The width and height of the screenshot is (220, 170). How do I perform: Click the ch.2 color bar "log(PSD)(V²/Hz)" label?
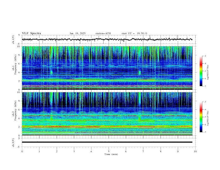click(x=208, y=118)
